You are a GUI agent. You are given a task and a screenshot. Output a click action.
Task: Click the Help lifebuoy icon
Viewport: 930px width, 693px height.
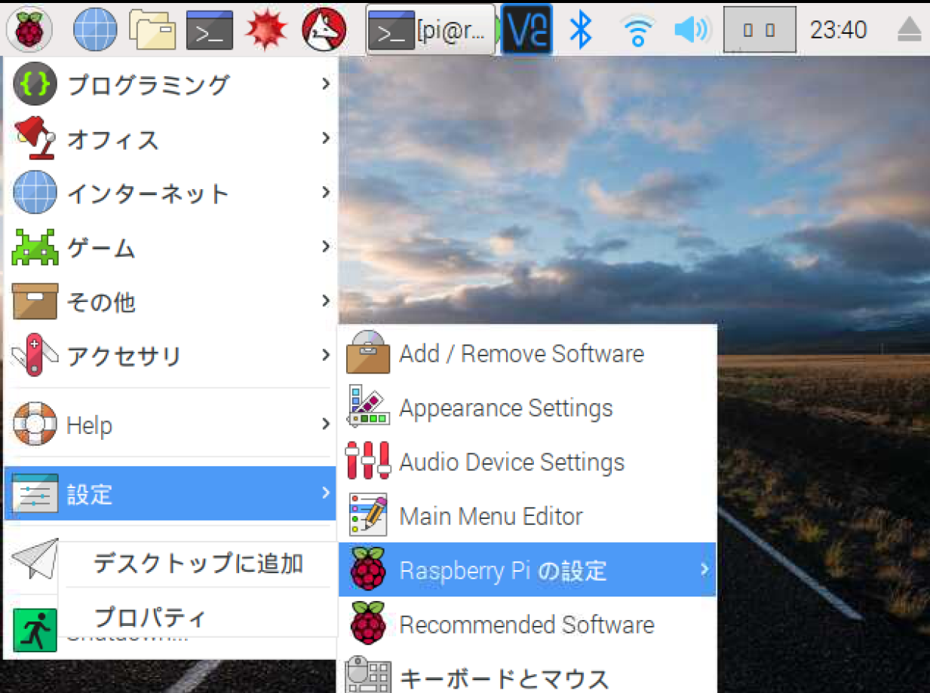tap(35, 425)
